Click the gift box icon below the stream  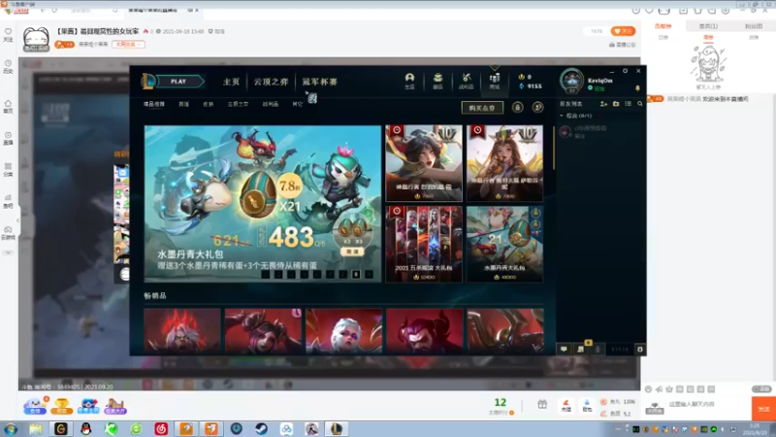point(542,405)
